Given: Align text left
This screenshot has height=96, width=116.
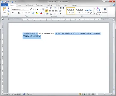Looking at the screenshot, I should point(47,11).
